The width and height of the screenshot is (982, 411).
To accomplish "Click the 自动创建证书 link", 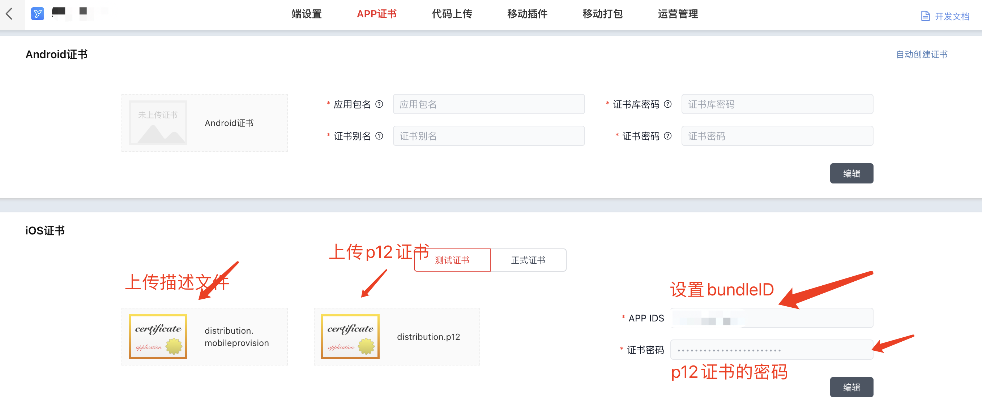I will point(922,55).
